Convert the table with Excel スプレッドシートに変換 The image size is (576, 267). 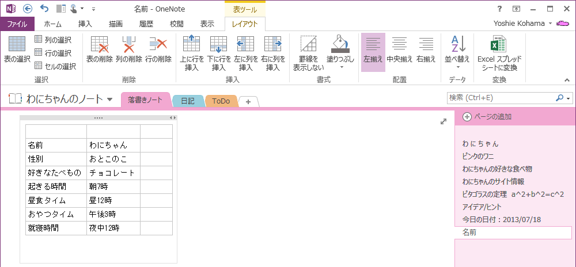click(499, 54)
